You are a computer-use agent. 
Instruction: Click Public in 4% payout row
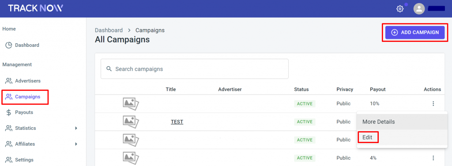pyautogui.click(x=343, y=158)
